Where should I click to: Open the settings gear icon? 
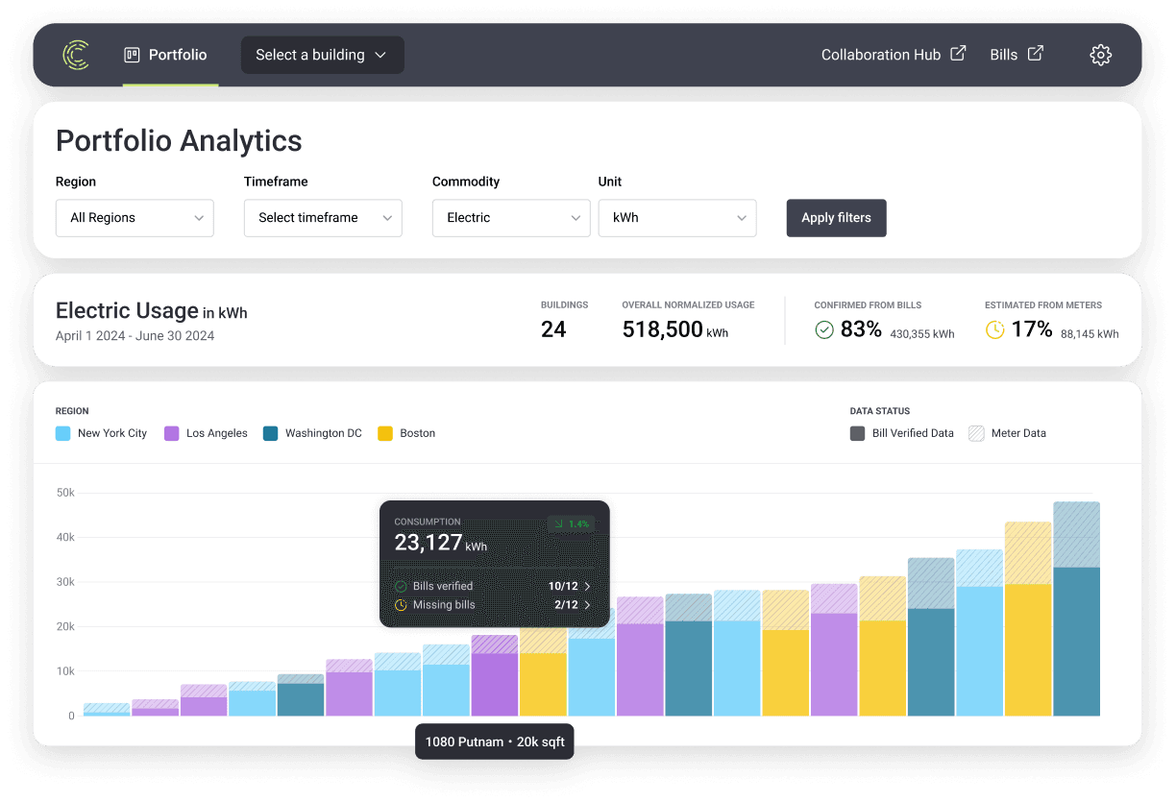pyautogui.click(x=1101, y=55)
